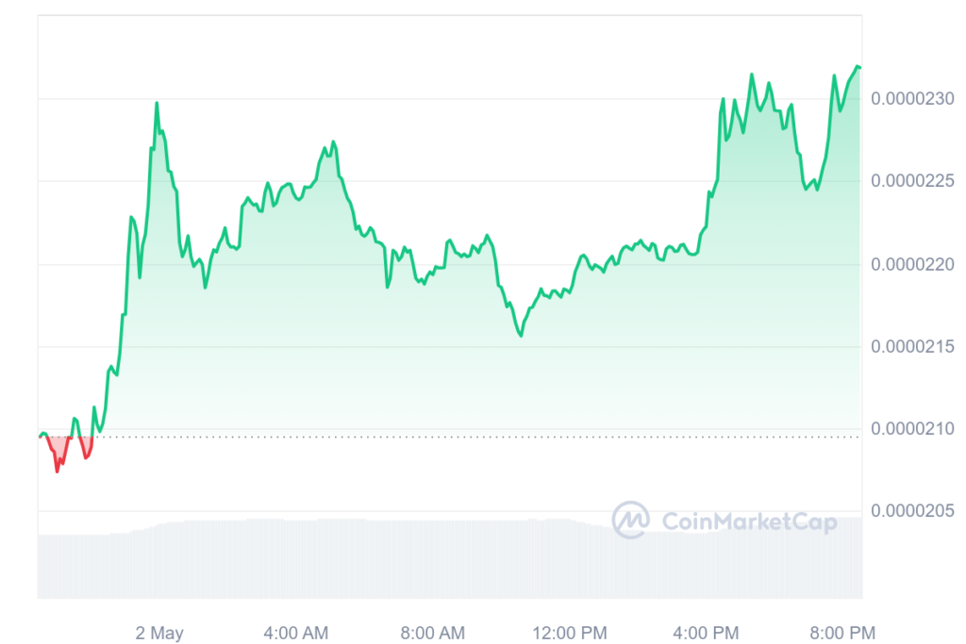Click the 0.0000205 price axis label

pos(912,511)
